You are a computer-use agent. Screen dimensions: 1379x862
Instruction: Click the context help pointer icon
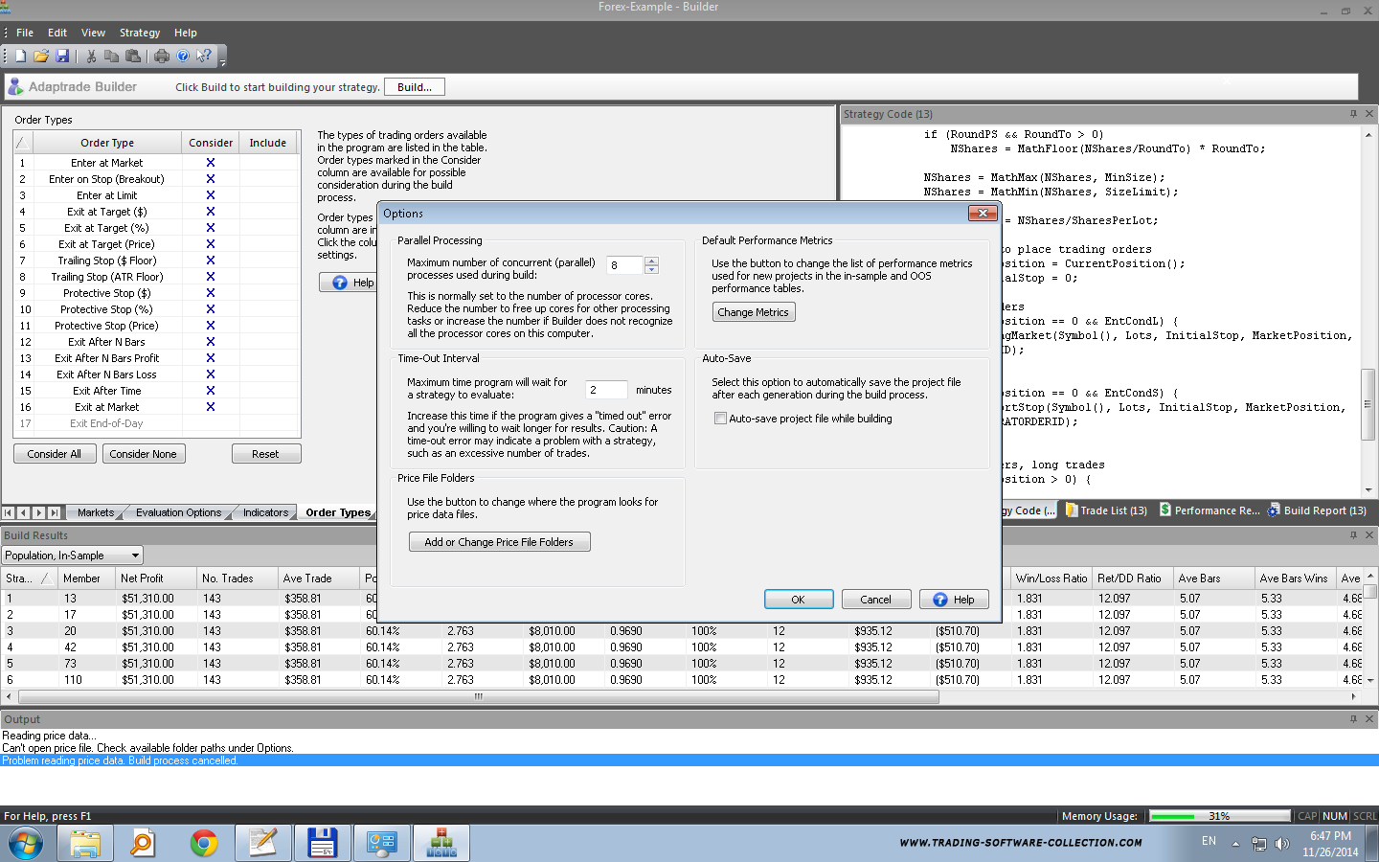203,57
